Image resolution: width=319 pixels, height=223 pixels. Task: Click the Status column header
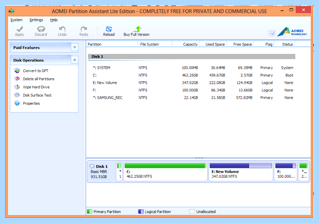[285, 44]
